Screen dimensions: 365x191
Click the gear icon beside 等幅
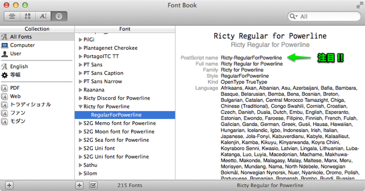tap(4, 75)
